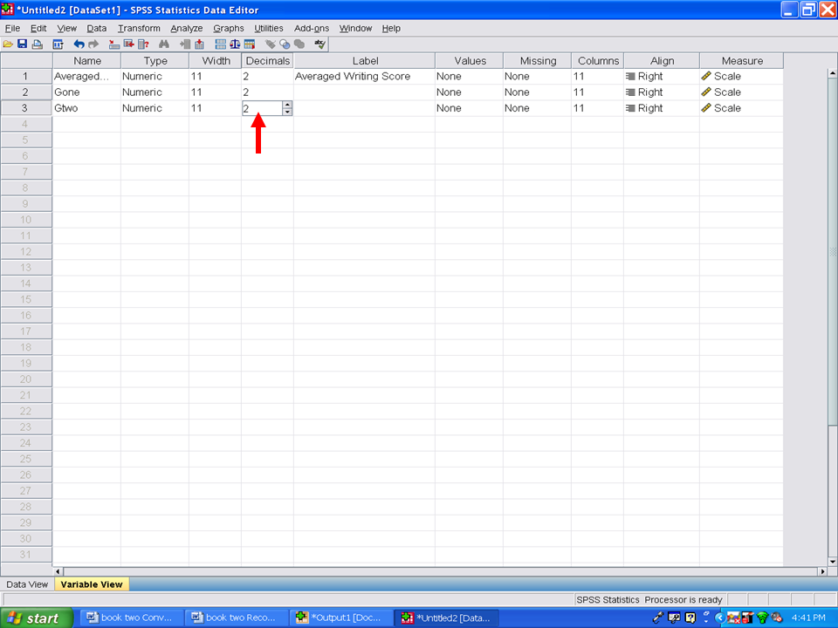838x628 pixels.
Task: Open the Measure cell for Gtwo
Action: (740, 108)
